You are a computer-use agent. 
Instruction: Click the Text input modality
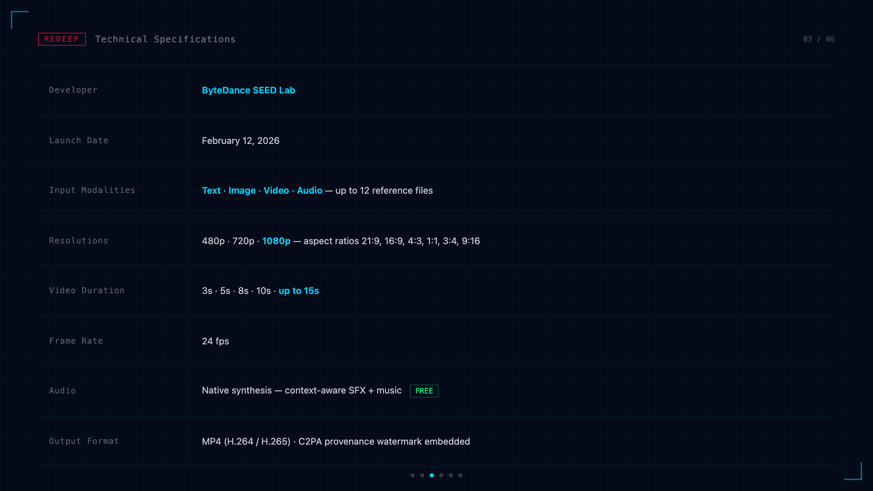211,191
